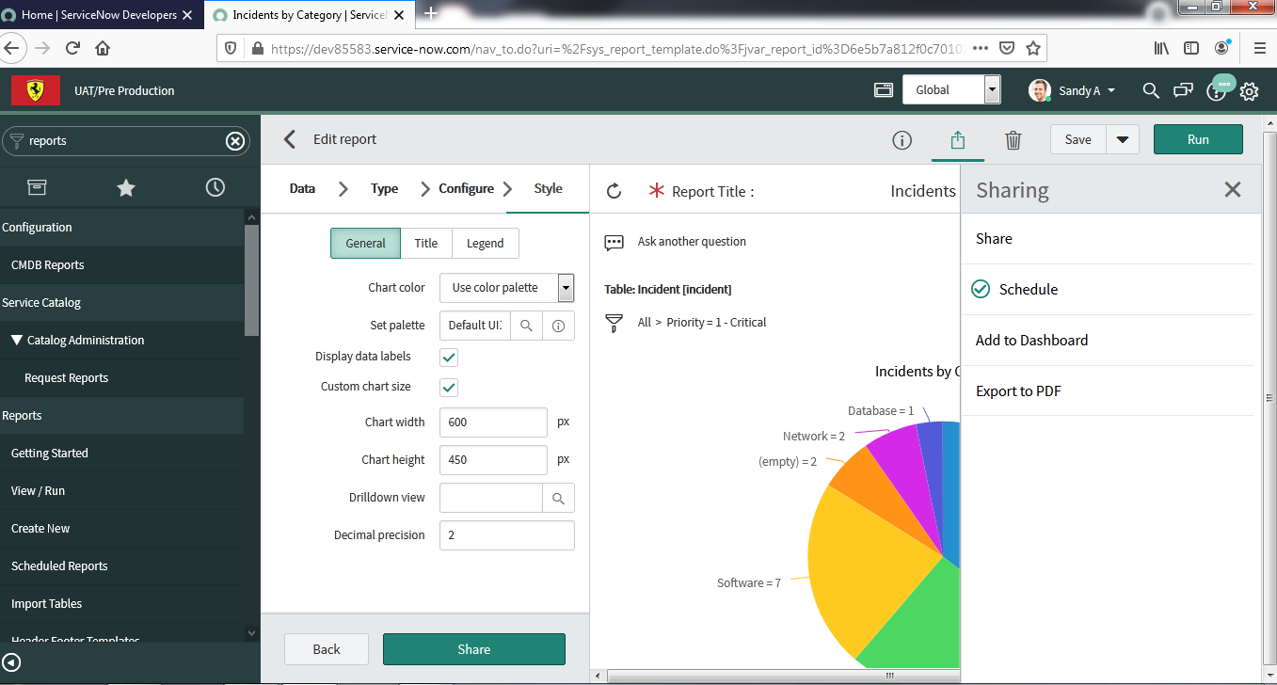Search the Set palette lookup icon

pos(526,326)
